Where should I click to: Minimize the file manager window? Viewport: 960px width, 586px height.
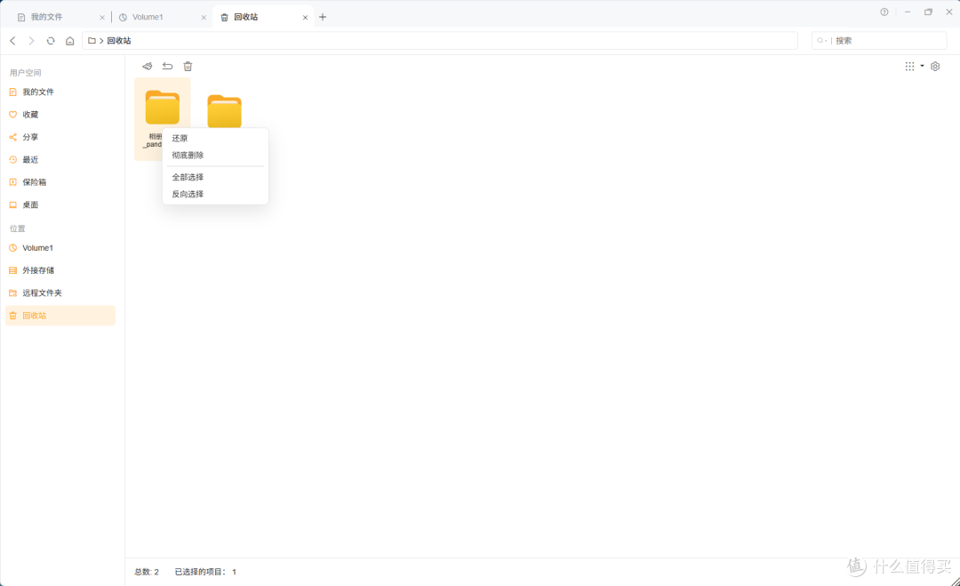point(908,12)
